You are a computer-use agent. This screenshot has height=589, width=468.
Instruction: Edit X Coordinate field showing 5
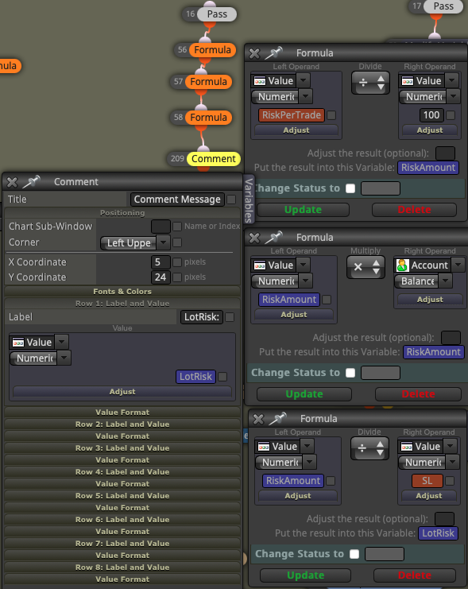tap(161, 262)
